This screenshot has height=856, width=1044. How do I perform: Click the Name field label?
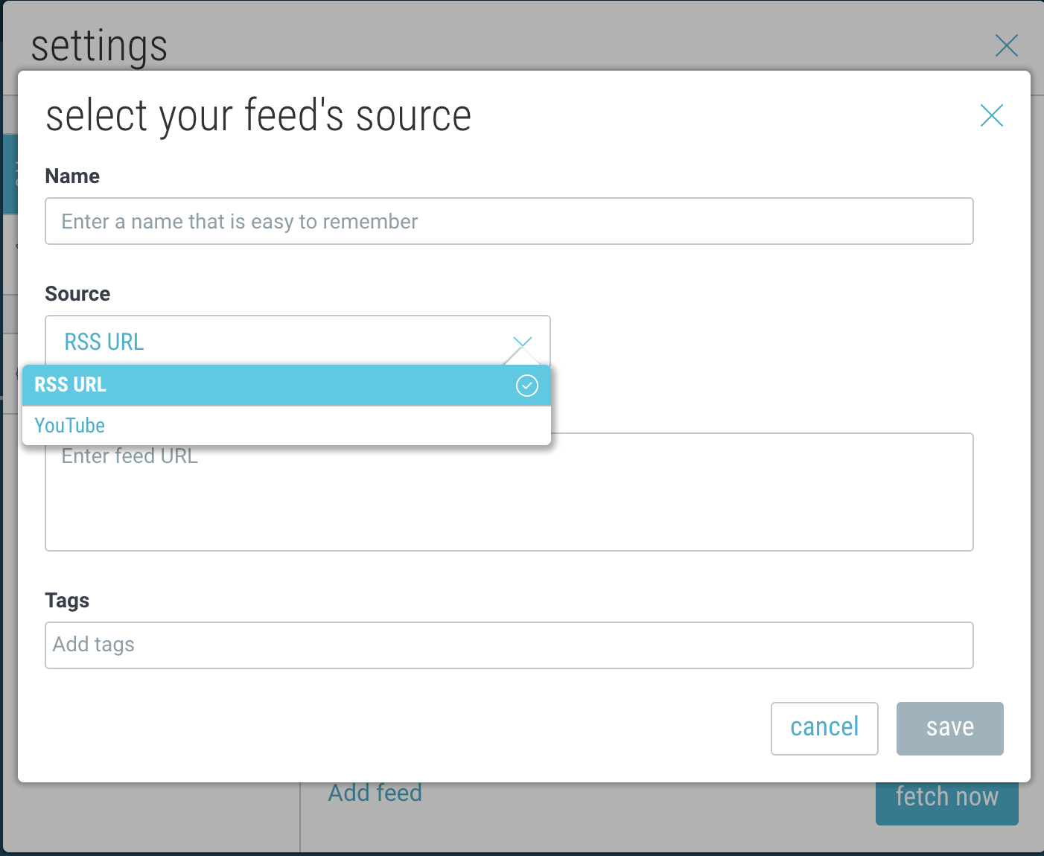click(x=72, y=176)
